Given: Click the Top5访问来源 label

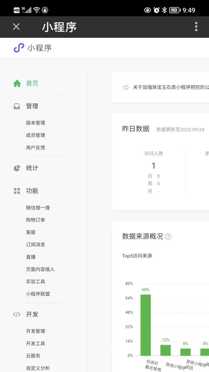Looking at the screenshot, I should pyautogui.click(x=137, y=256).
